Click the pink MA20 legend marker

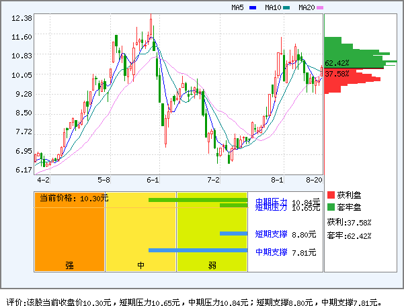click(x=320, y=8)
